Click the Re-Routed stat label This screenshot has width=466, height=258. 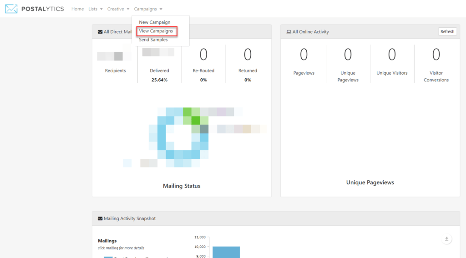point(203,71)
